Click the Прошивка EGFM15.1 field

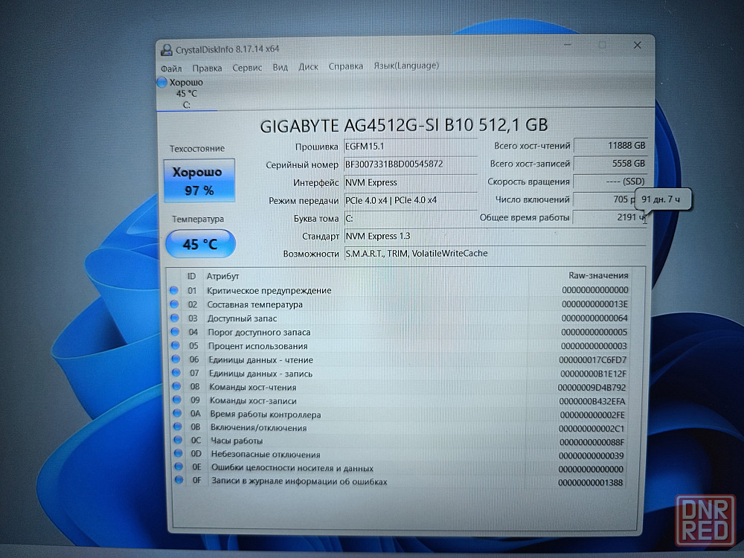[x=411, y=146]
